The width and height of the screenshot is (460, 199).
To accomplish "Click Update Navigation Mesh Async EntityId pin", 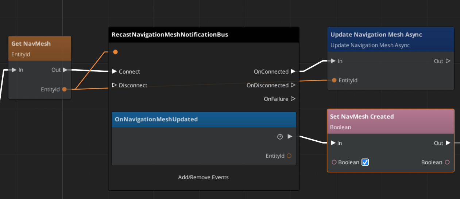I will click(334, 80).
